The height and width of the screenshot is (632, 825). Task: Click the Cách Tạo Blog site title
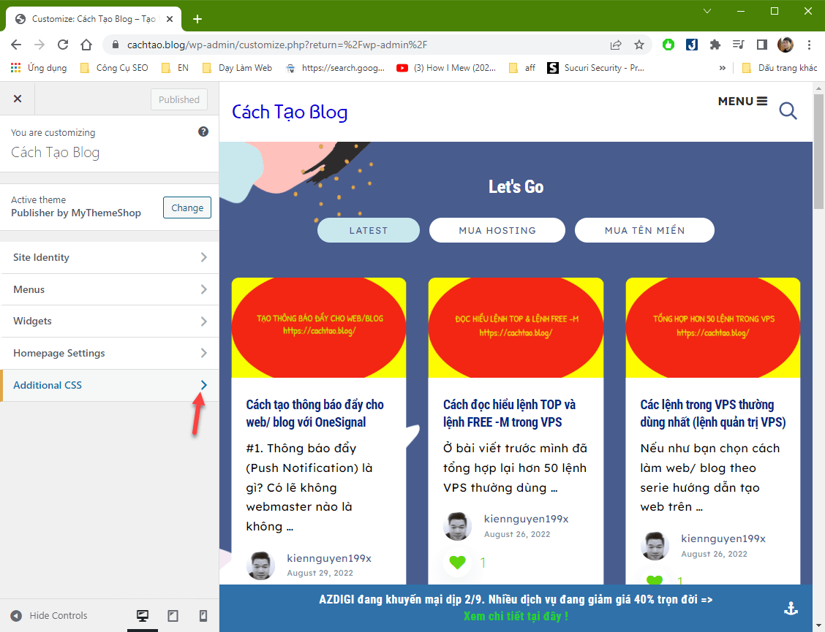coord(290,112)
